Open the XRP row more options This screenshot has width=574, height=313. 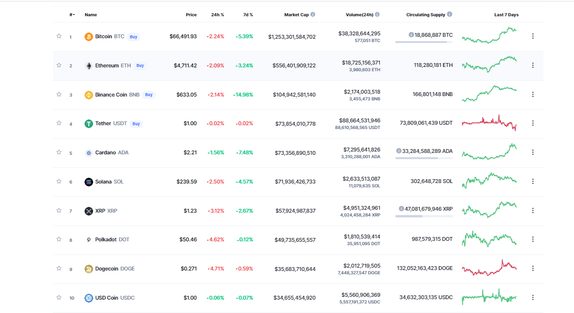533,210
